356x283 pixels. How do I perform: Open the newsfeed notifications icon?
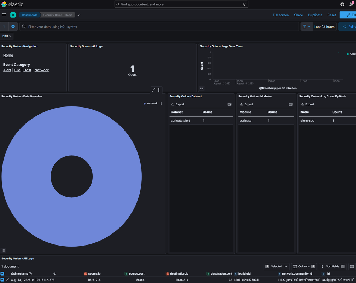tap(351, 4)
